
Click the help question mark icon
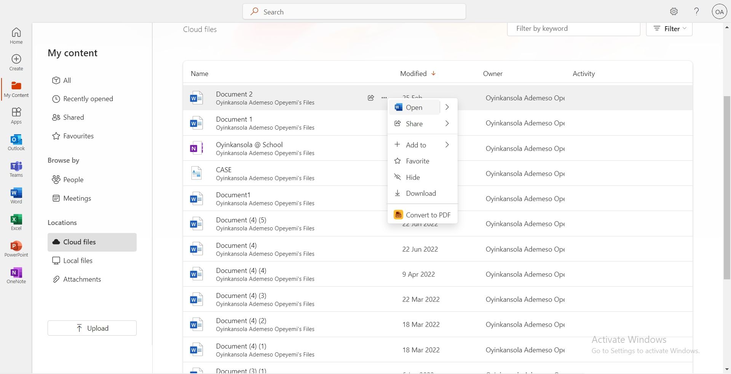(x=696, y=11)
